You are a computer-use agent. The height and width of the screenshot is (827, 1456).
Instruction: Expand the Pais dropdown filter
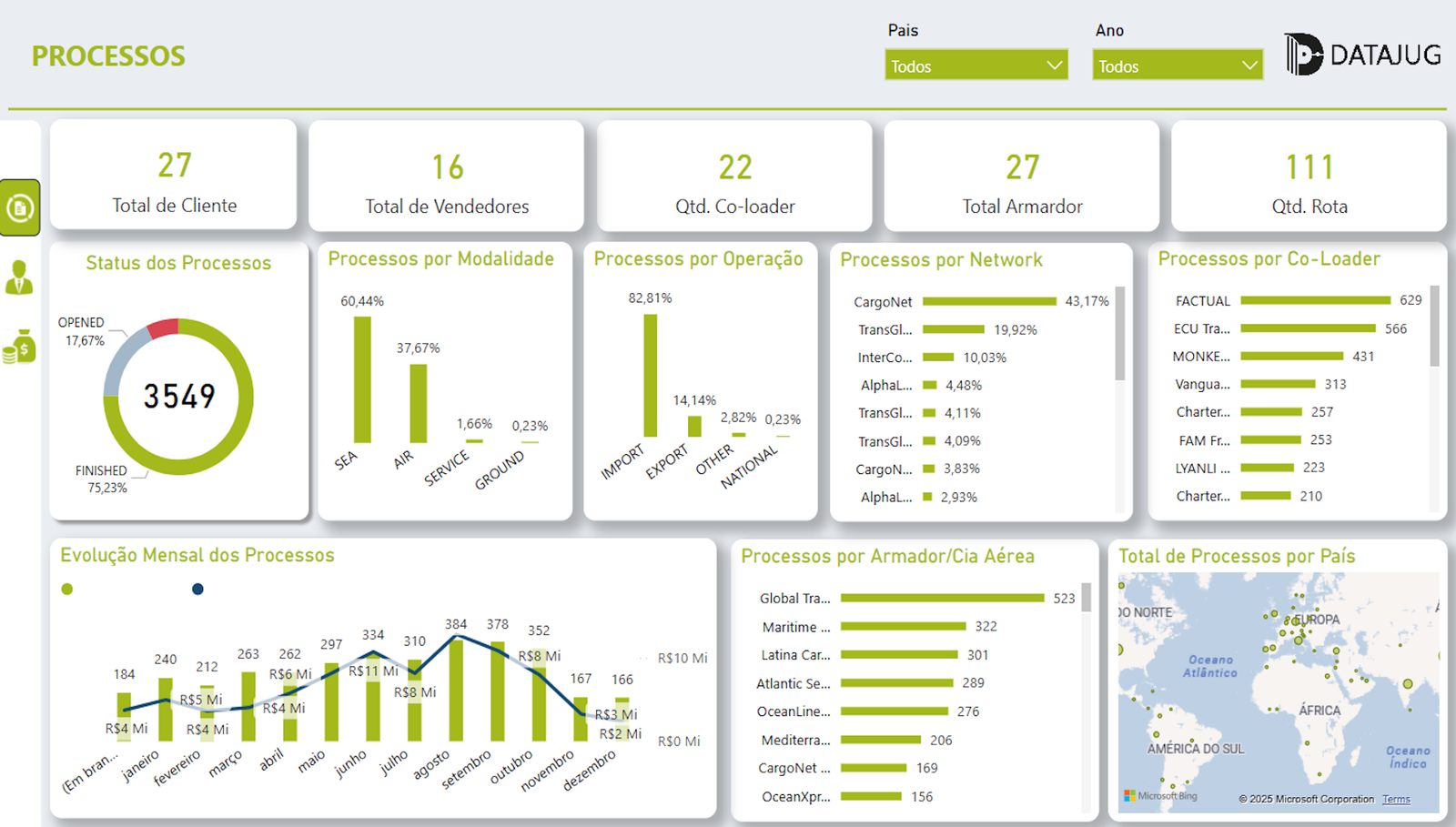coord(976,66)
